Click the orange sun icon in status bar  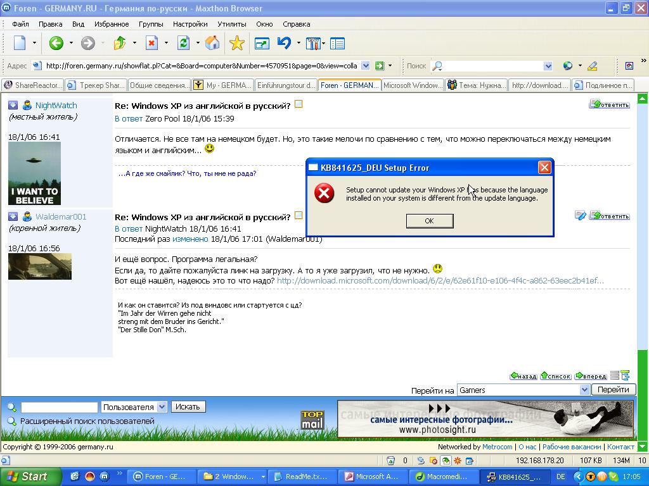(x=458, y=461)
